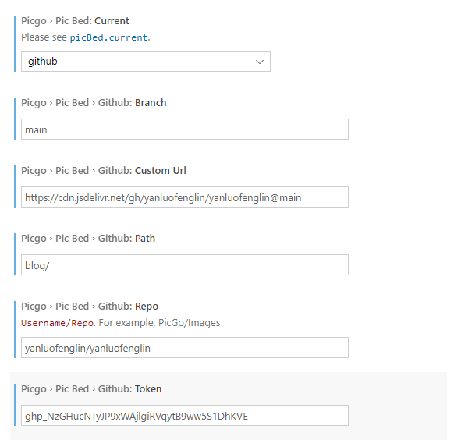The width and height of the screenshot is (454, 447).
Task: Click the blue modified bar beside Path setting
Action: 15,254
